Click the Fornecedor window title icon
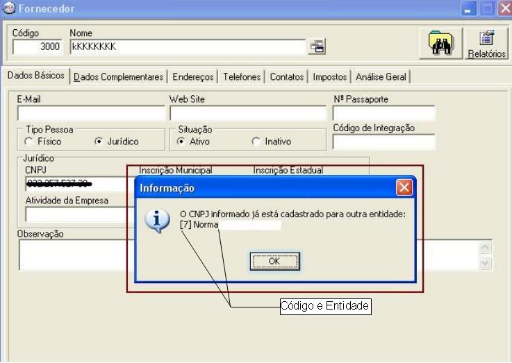 [x=8, y=9]
